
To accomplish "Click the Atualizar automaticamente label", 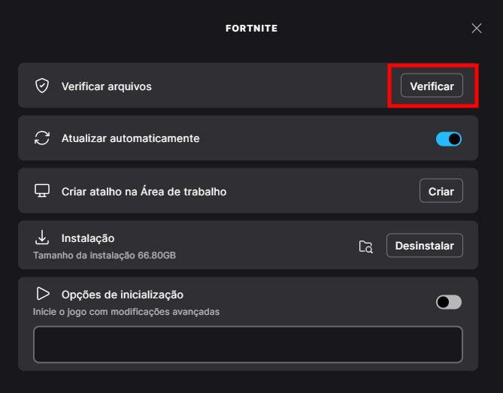I will (130, 138).
